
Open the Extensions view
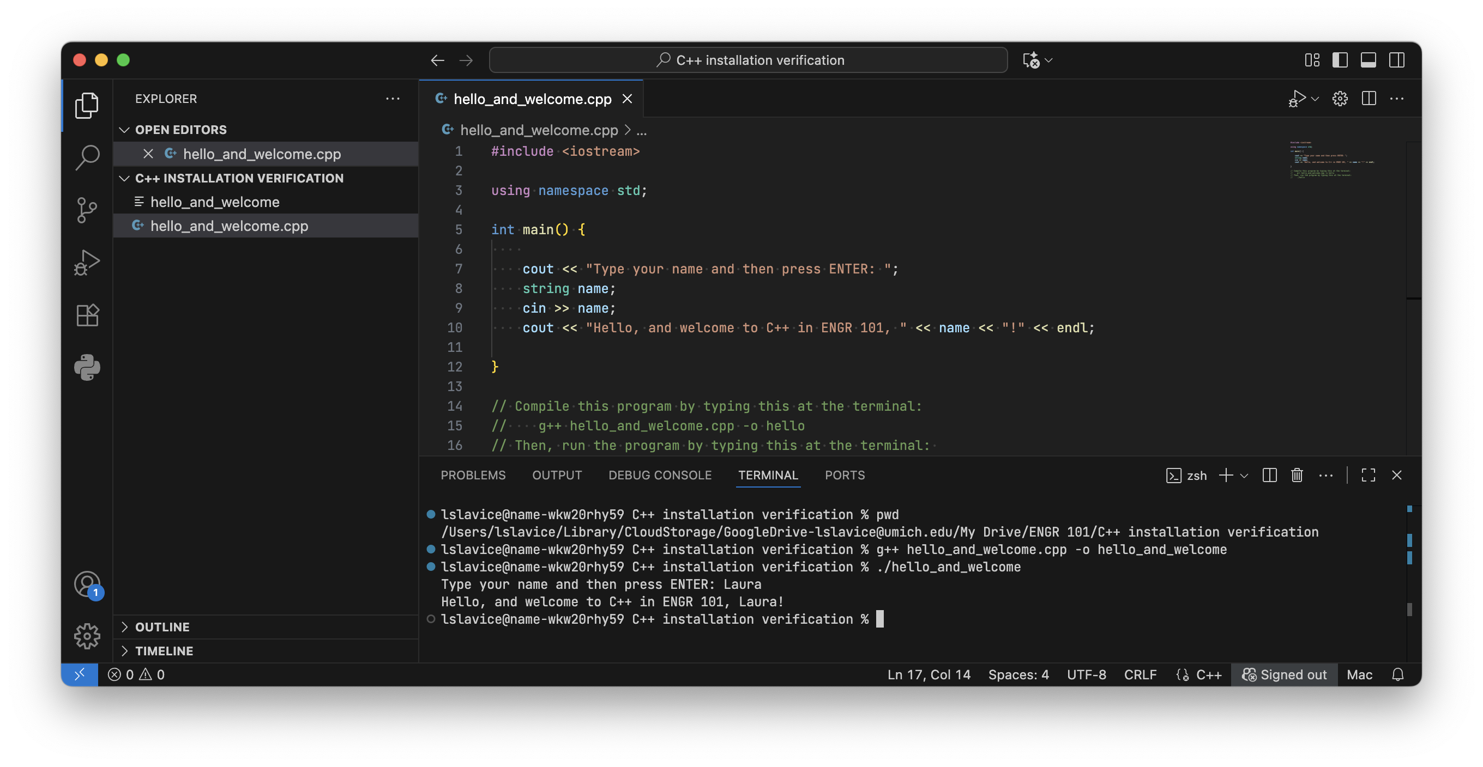87,315
